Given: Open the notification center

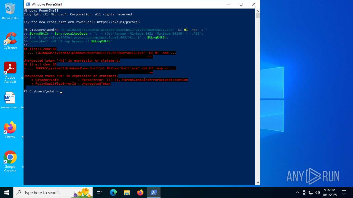Looking at the screenshot, I should [344, 193].
